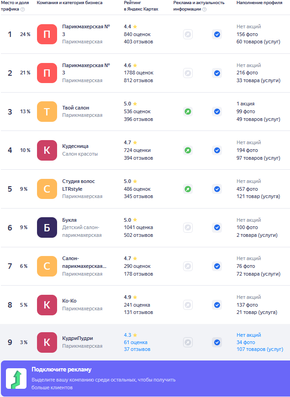Click the gray ad icon for Букля

188,227
